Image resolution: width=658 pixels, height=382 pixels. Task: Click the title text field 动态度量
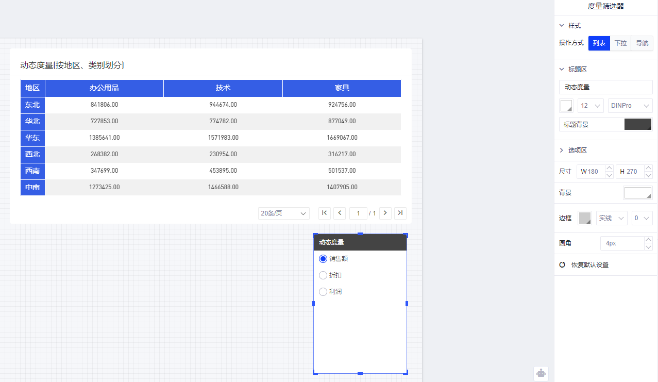point(605,87)
